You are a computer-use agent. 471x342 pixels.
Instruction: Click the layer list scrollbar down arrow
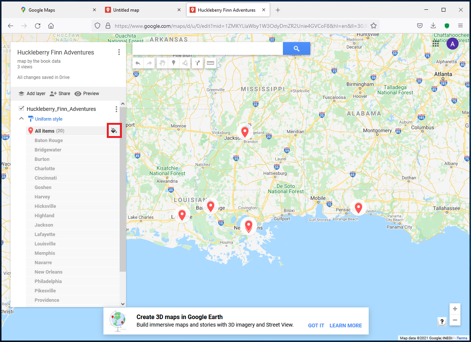click(x=123, y=304)
